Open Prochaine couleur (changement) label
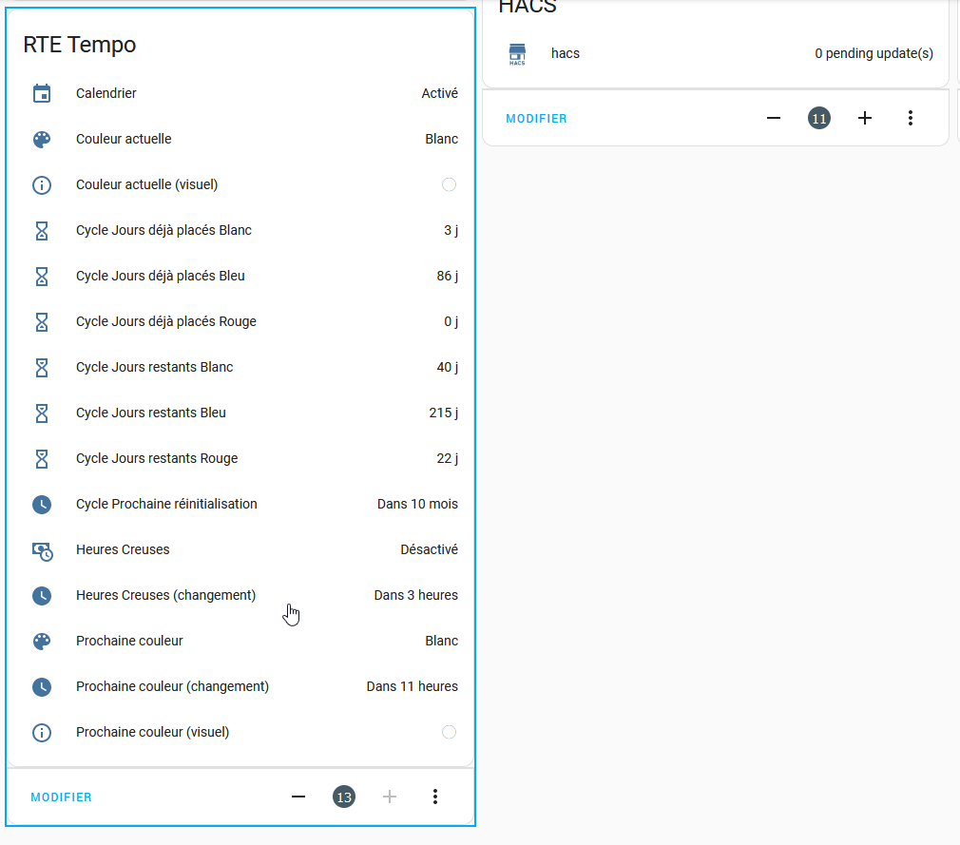The width and height of the screenshot is (960, 845). coord(173,686)
